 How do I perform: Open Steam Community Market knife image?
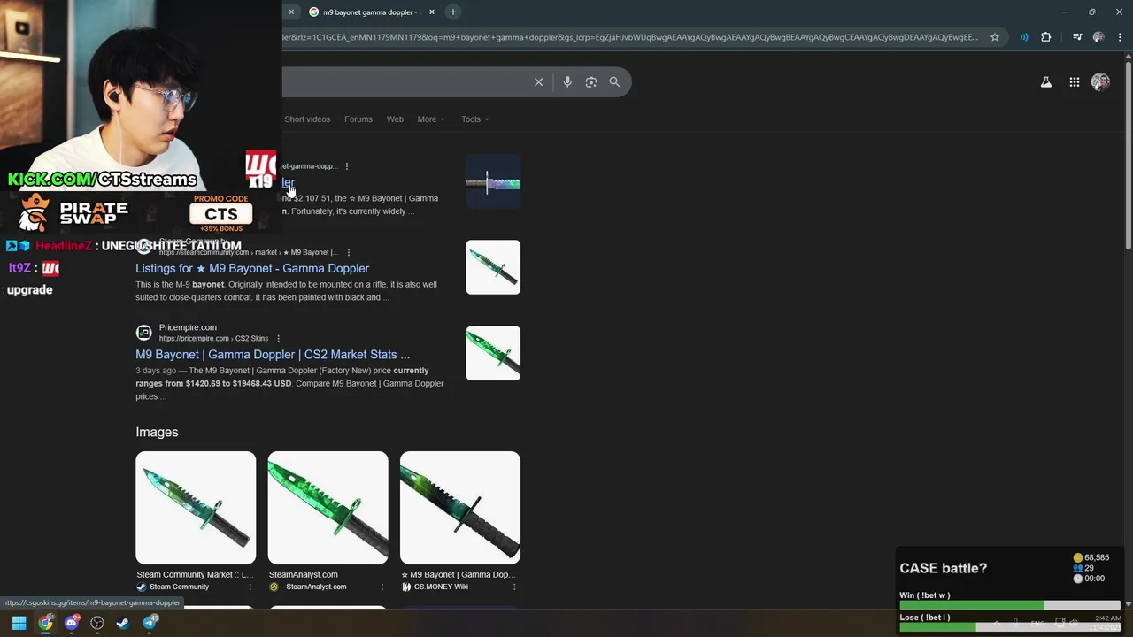coord(196,508)
